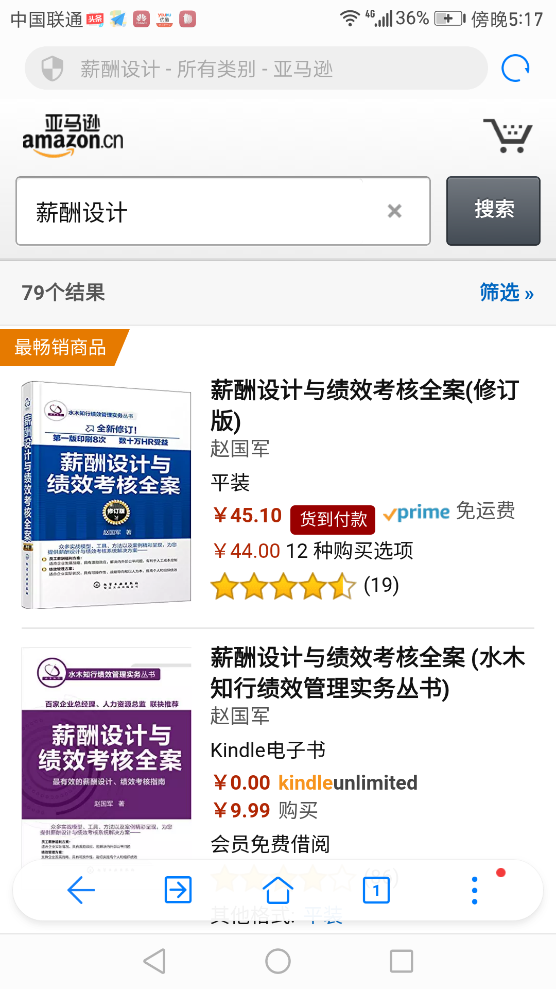Tap the Android home circle button
Screen dimensions: 556x989
click(x=278, y=961)
